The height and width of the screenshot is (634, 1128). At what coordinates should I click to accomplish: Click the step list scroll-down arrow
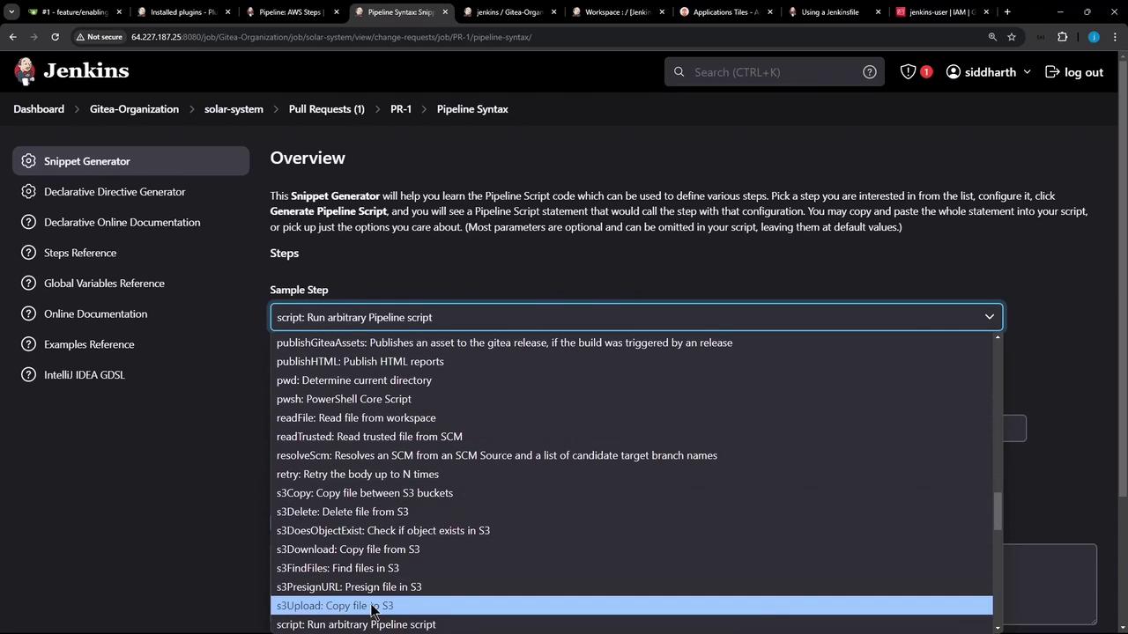point(998,628)
